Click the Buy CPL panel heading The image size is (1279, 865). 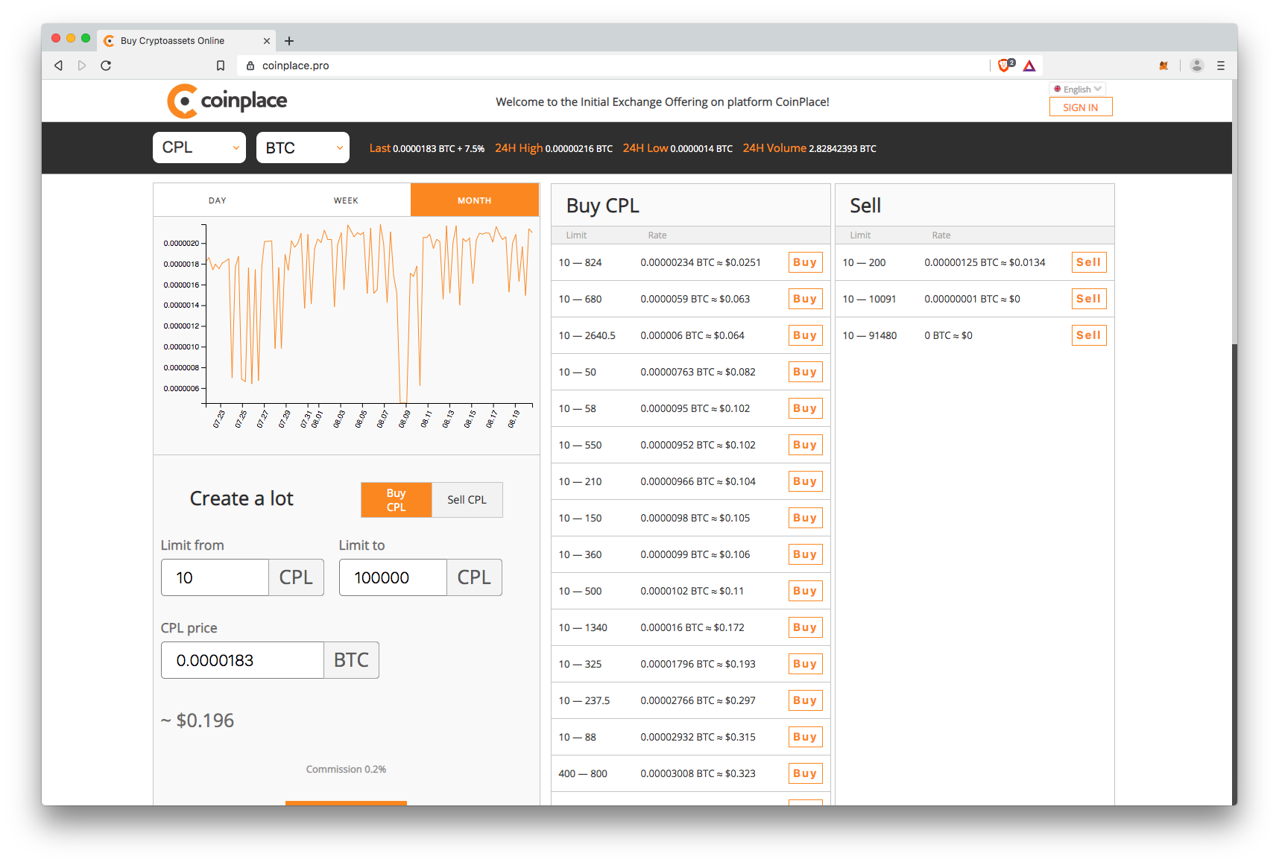click(x=603, y=206)
